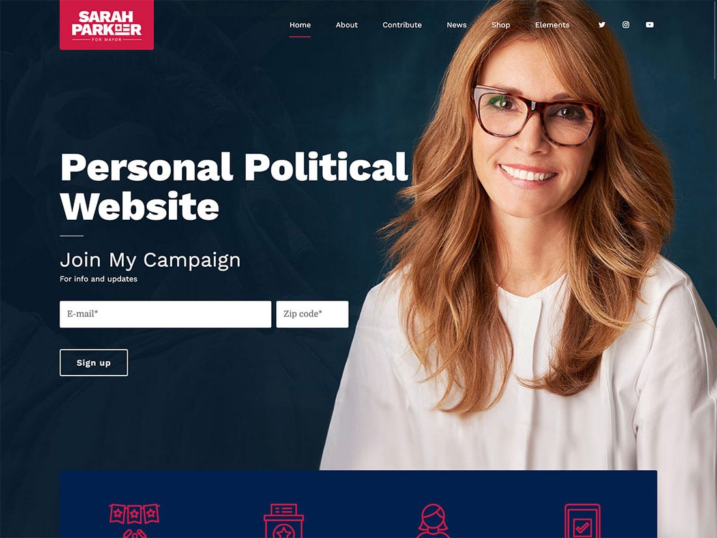Click the woman candidate outline icon
Viewport: 717px width, 538px height.
tap(433, 520)
